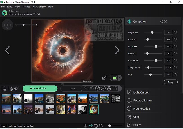Reset the Brightness value
183x129 pixels.
[175, 32]
